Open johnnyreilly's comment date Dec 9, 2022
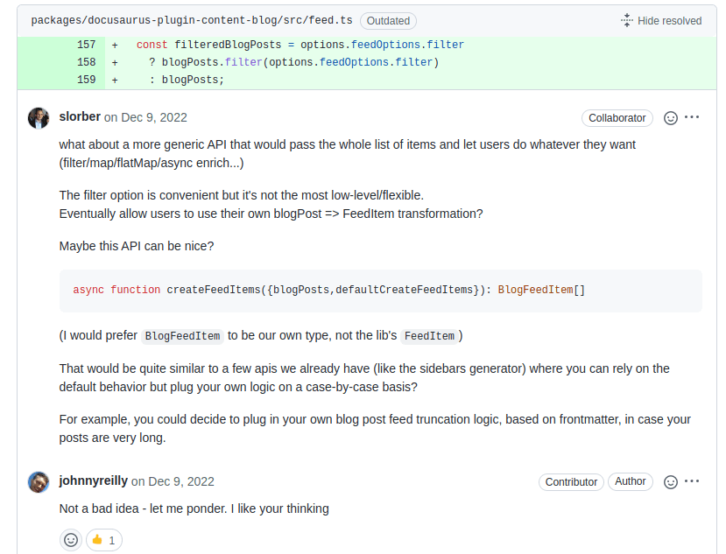The height and width of the screenshot is (554, 726). click(181, 482)
